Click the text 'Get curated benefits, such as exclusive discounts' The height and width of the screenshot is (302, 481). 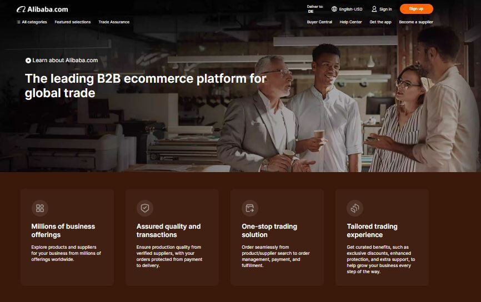coord(379,250)
